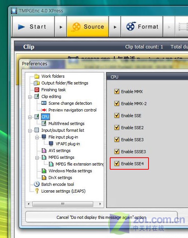This screenshot has width=188, height=238.
Task: Select Batch encode tool in the tree
Action: point(58,184)
